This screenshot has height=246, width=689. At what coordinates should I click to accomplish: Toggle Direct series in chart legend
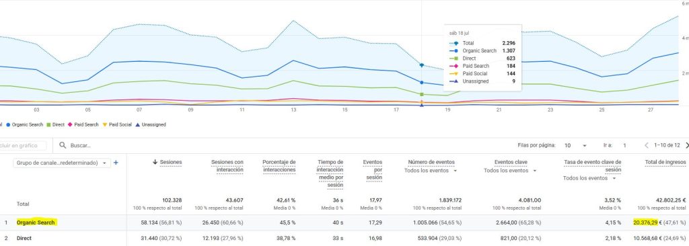point(55,125)
